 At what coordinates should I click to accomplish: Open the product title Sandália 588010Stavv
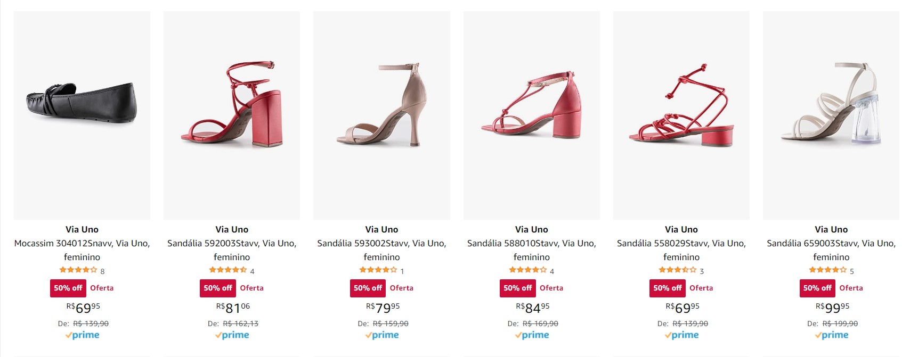click(532, 251)
